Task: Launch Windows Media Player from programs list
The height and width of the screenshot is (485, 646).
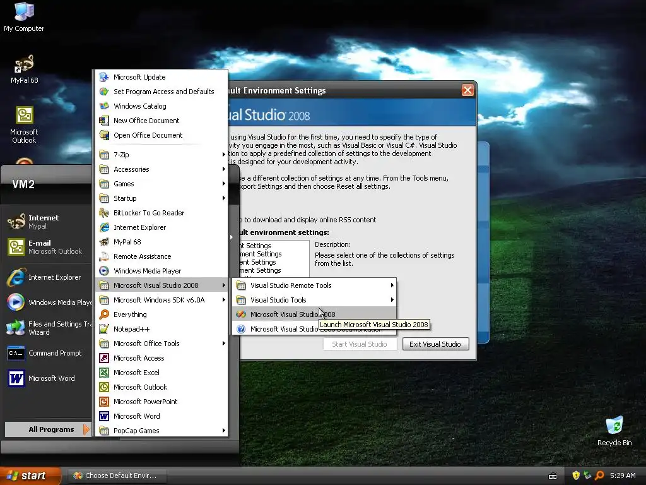Action: click(x=161, y=271)
